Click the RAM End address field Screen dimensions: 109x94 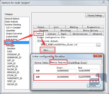(88, 77)
